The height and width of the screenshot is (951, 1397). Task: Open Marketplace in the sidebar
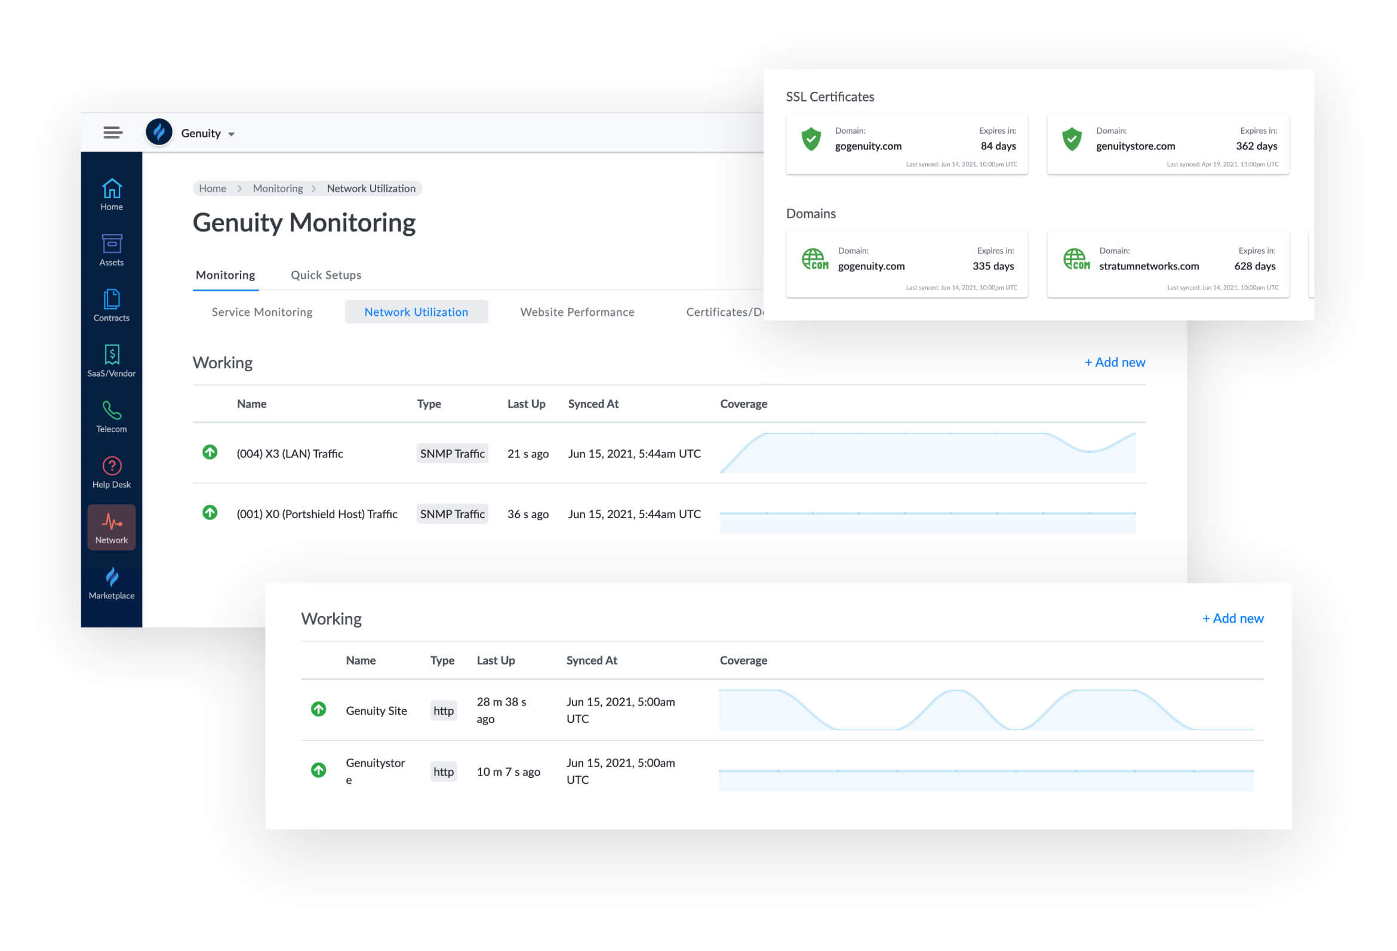pyautogui.click(x=112, y=584)
